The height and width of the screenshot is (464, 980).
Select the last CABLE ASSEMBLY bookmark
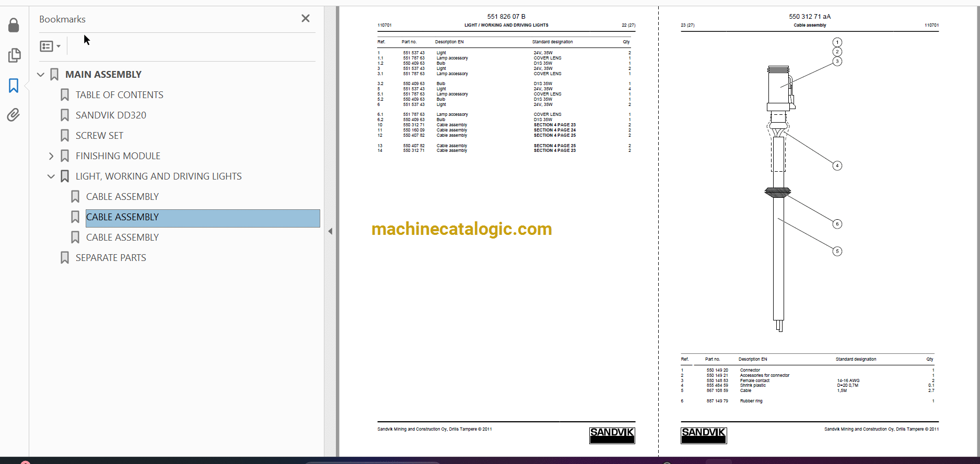[x=122, y=237]
